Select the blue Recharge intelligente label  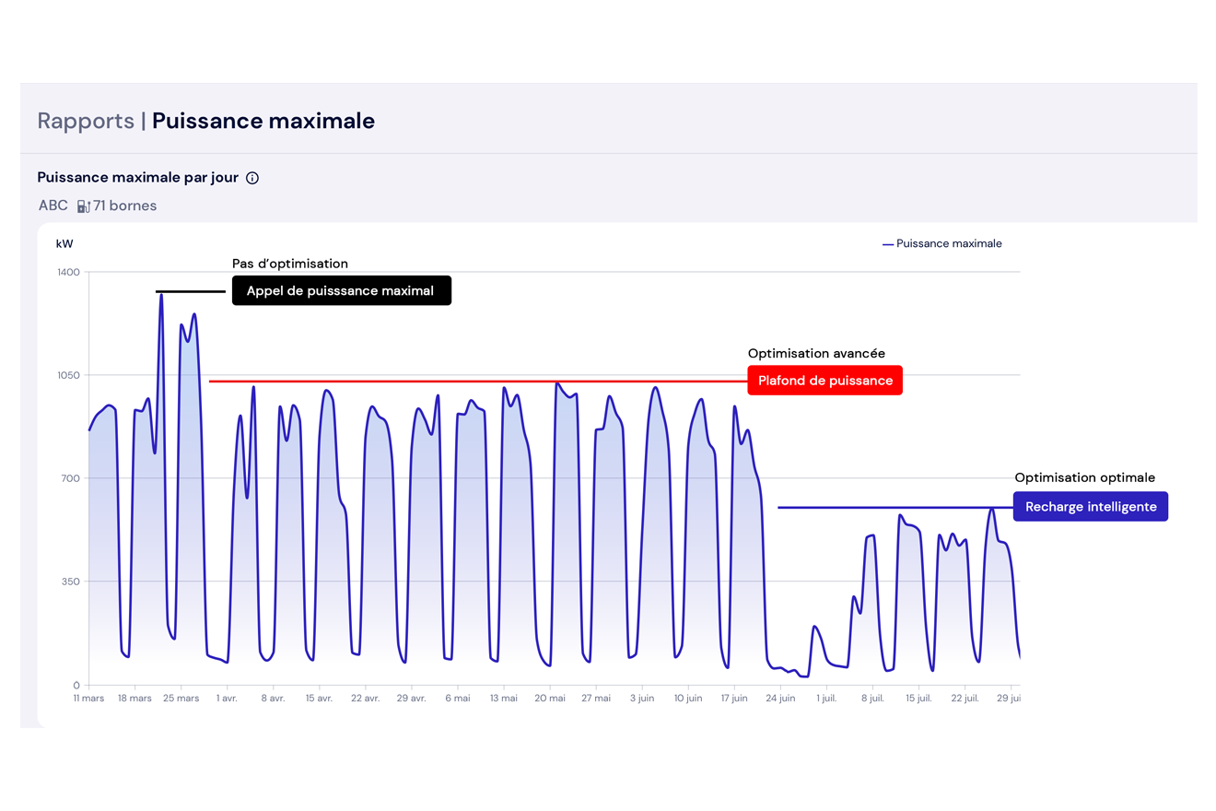(1090, 507)
